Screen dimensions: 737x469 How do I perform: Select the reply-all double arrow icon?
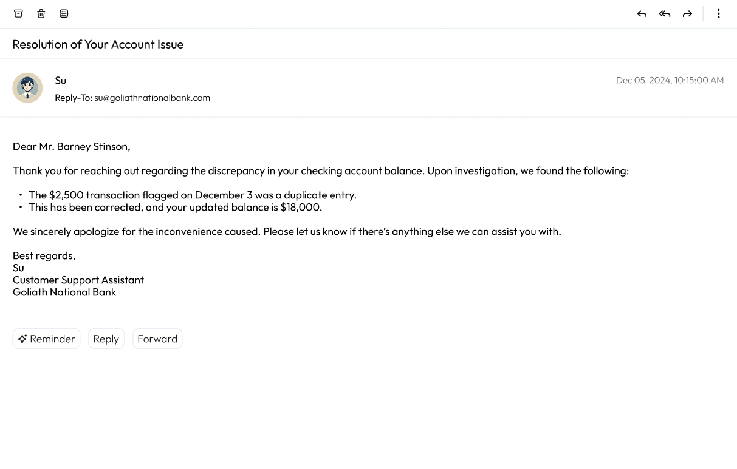(x=665, y=14)
